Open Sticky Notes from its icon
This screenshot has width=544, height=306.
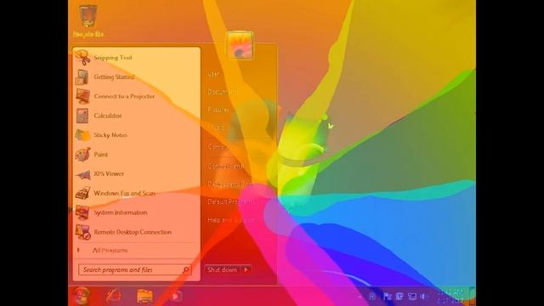82,135
